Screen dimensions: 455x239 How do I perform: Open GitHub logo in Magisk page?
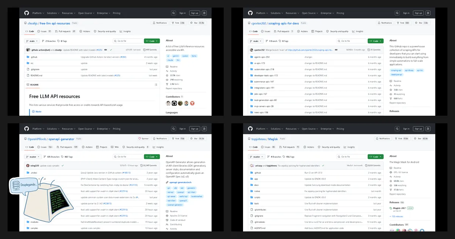[x=250, y=129]
